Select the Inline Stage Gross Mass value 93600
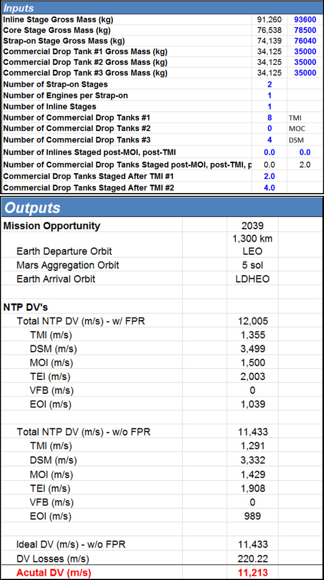The height and width of the screenshot is (580, 324). (x=305, y=19)
